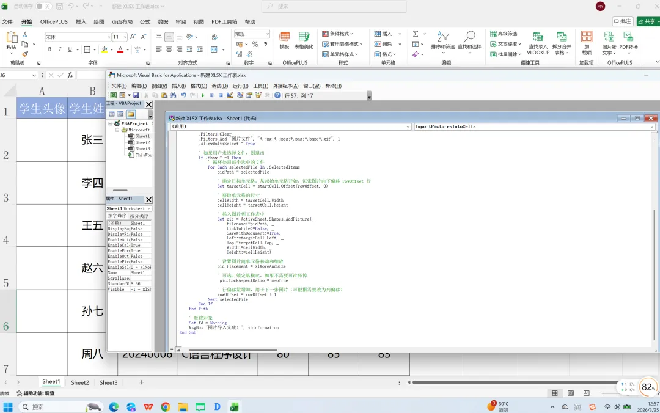Screen dimensions: 660x413
Task: Toggle Design Mode in VBA toolbar
Action: pos(230,95)
